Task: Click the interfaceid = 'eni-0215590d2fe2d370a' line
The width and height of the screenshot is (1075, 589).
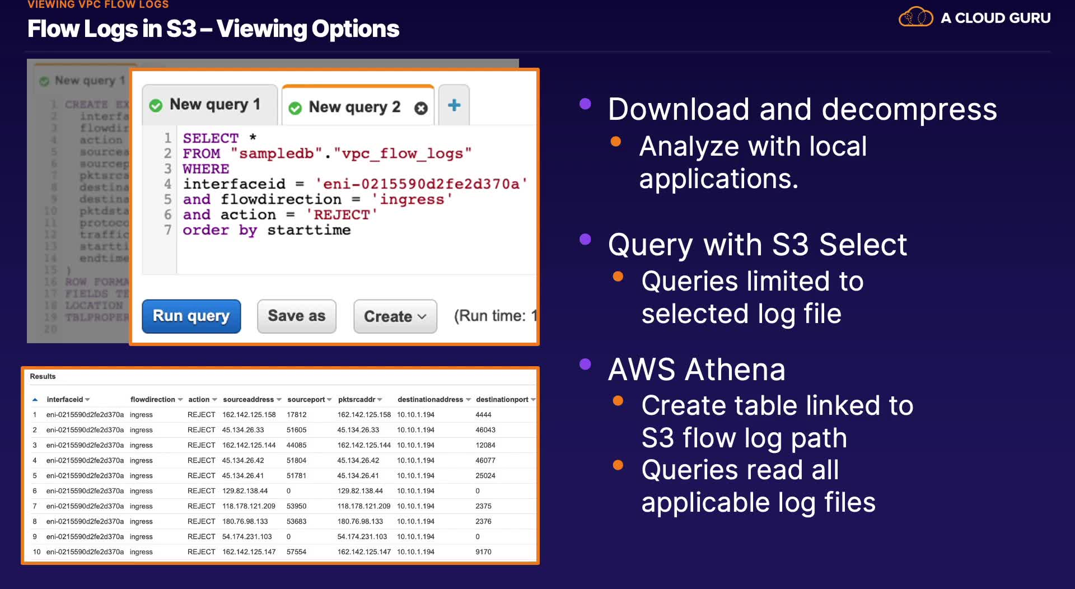Action: (x=356, y=184)
